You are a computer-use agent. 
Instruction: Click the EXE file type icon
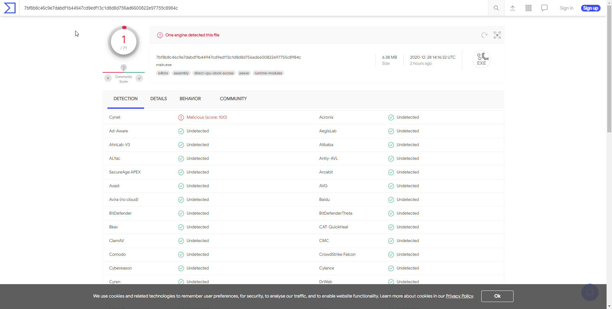tap(481, 60)
